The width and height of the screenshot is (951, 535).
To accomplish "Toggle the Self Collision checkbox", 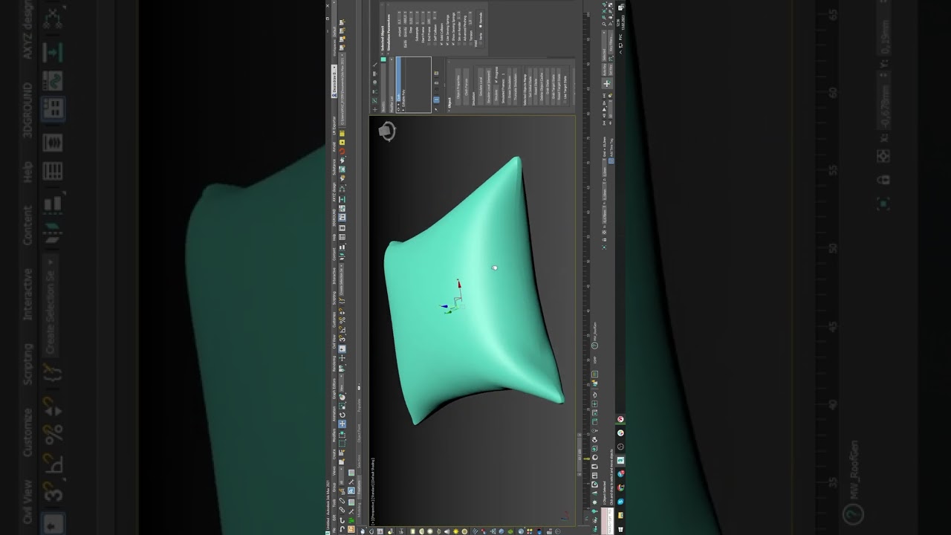I will click(x=435, y=44).
